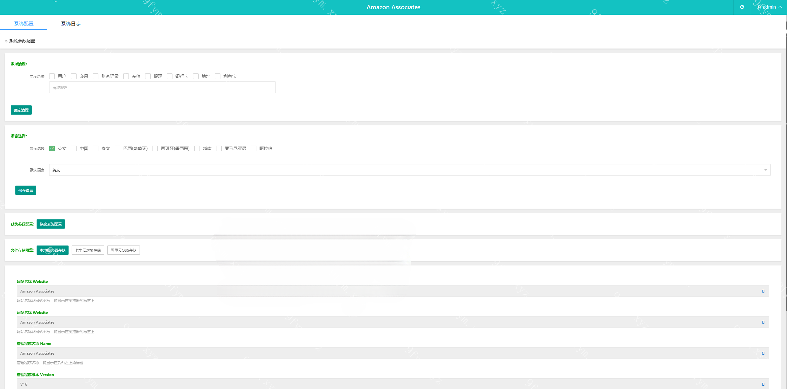Image resolution: width=787 pixels, height=389 pixels.
Task: Enable the 西班牙(墨西哥) language checkbox
Action: tap(155, 148)
